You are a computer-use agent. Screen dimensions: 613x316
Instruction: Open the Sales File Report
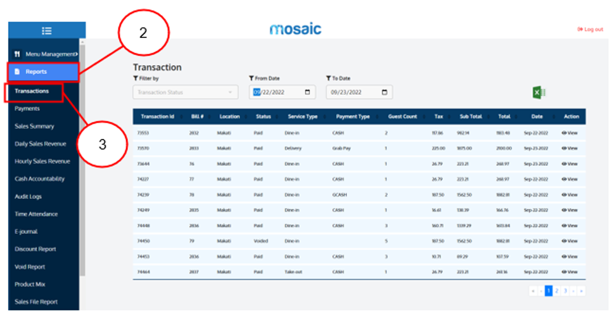click(36, 301)
